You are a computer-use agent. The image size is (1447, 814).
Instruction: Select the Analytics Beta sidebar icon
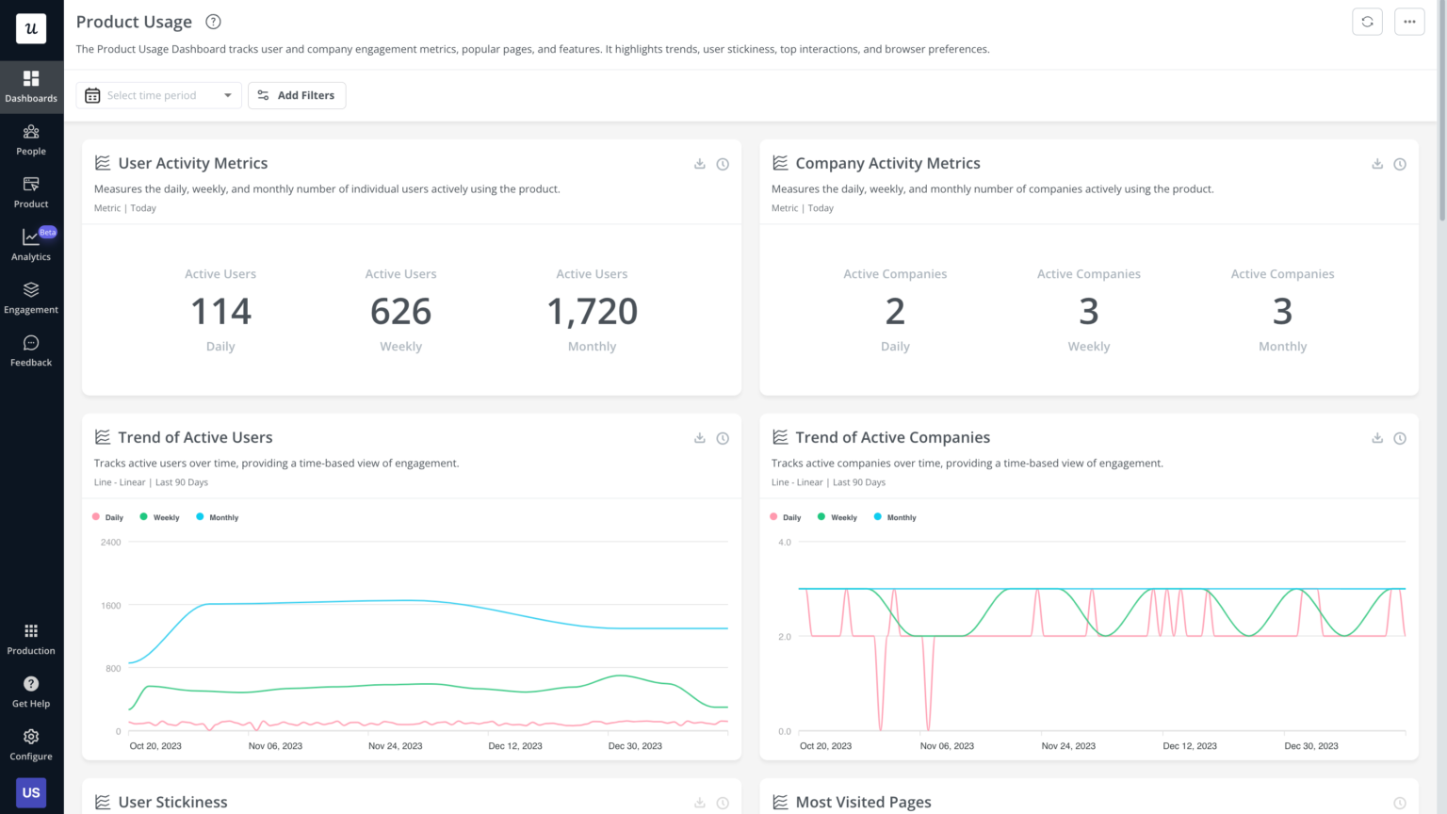click(x=31, y=245)
